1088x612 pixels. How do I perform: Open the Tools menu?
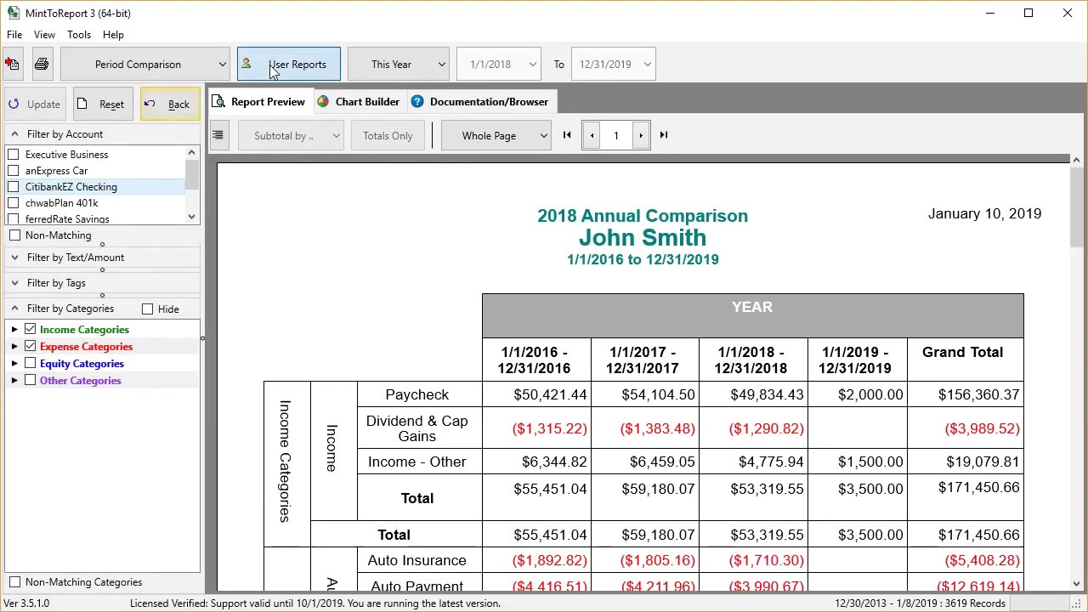coord(79,35)
